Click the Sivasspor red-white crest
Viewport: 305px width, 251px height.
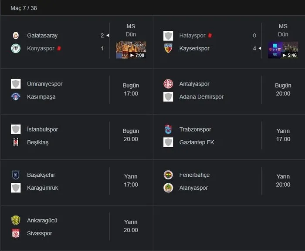coord(16,234)
